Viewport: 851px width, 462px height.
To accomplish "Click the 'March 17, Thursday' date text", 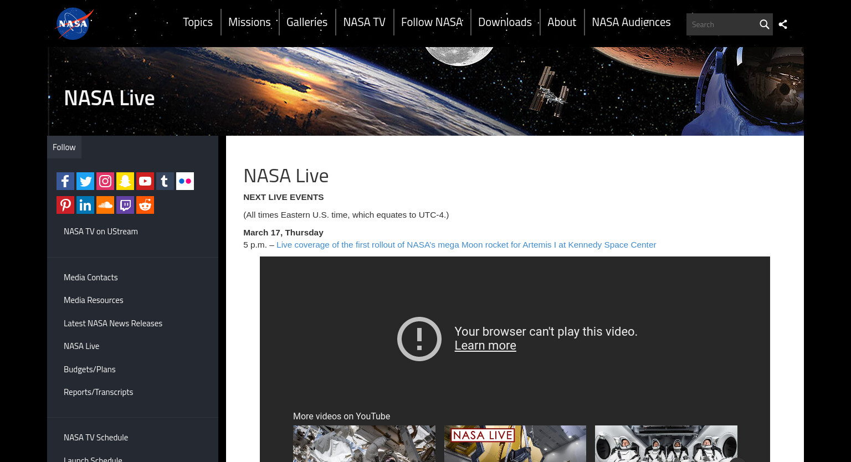I will point(283,233).
